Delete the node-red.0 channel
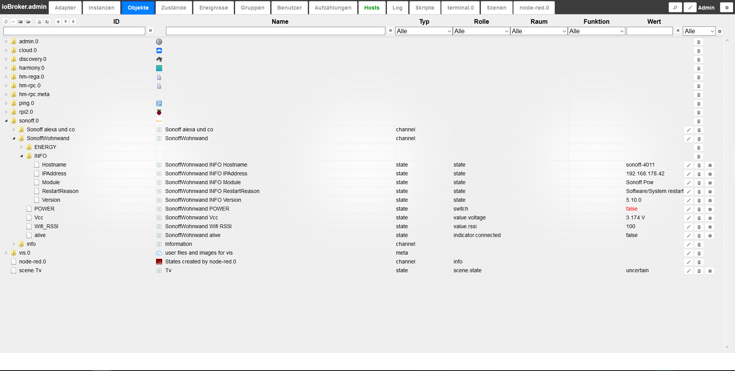The width and height of the screenshot is (735, 371). click(699, 262)
